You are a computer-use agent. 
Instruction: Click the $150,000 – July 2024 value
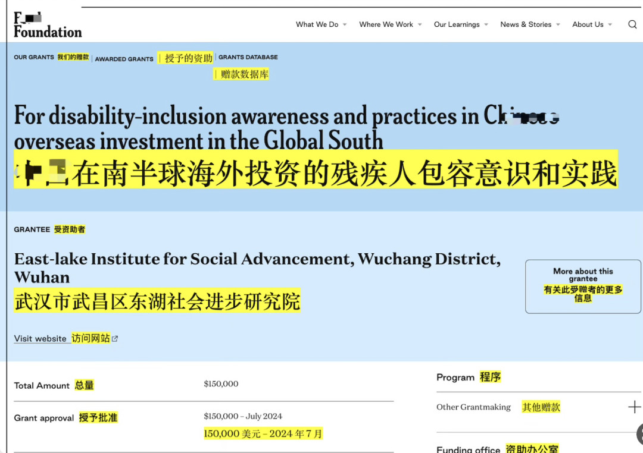tap(243, 416)
